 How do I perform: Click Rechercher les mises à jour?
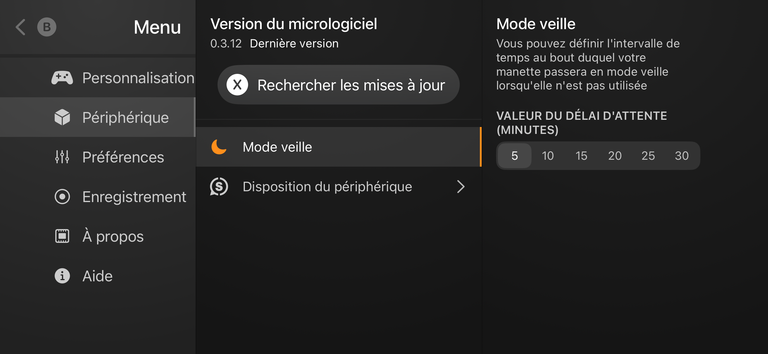tap(339, 85)
